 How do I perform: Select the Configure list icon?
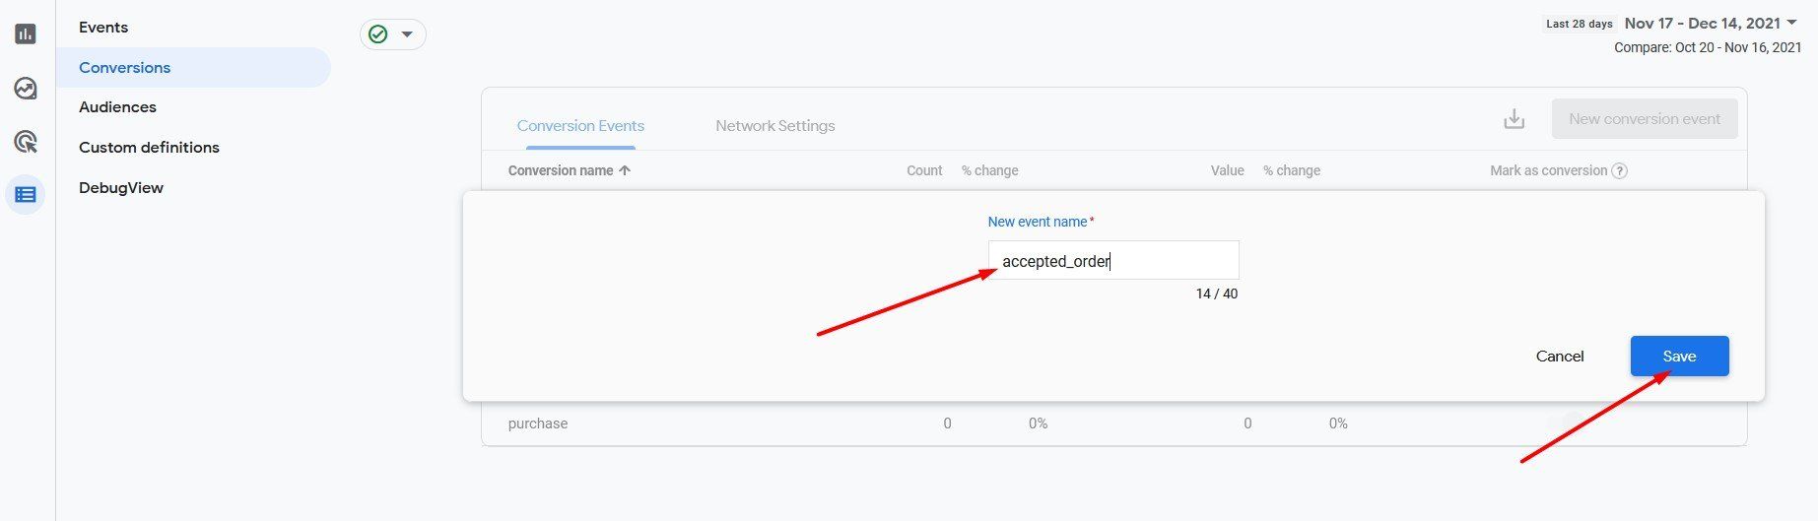coord(26,195)
